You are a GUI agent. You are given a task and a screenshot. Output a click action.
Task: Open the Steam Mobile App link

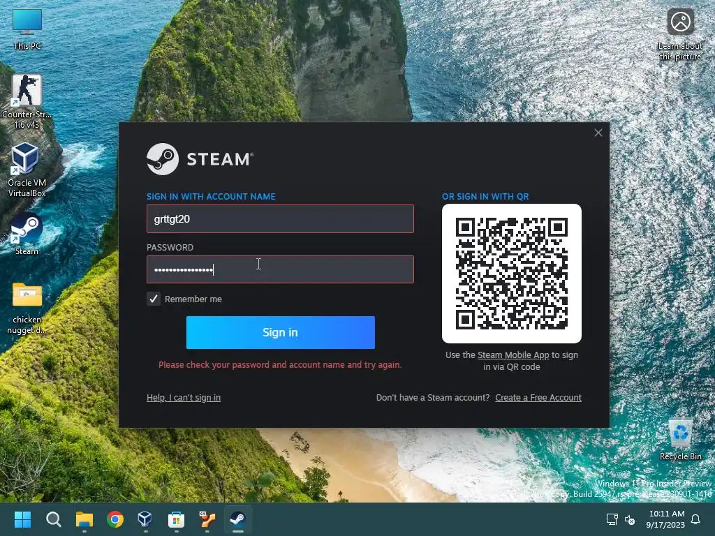pyautogui.click(x=513, y=355)
